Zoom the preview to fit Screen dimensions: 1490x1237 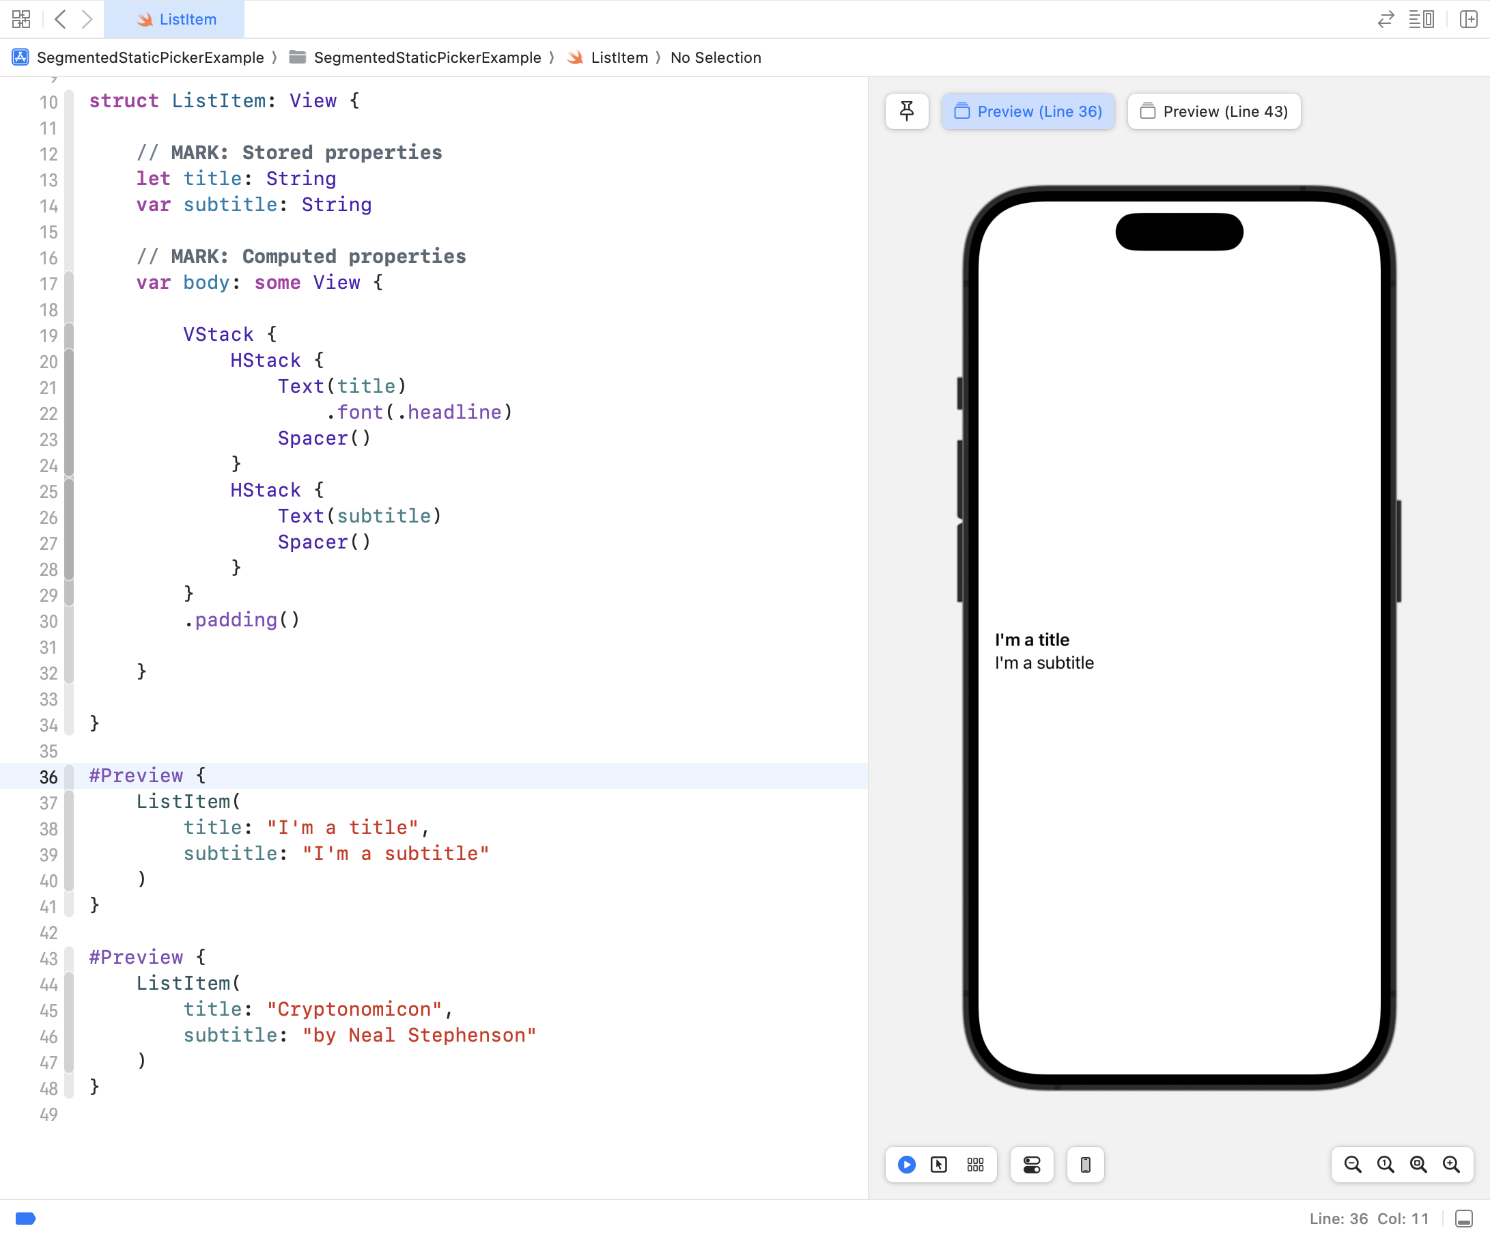(x=1417, y=1165)
